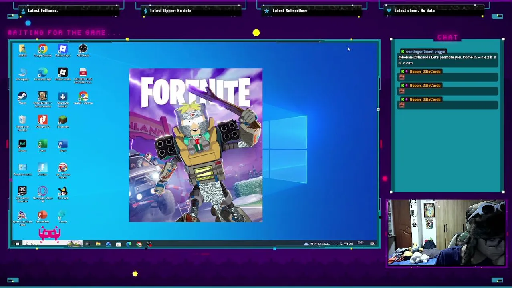
Task: Launch PowerPoint from the desktop
Action: tap(42, 217)
